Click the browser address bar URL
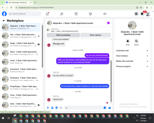Image resolution: width=154 pixels, height=123 pixels. tap(36, 7)
